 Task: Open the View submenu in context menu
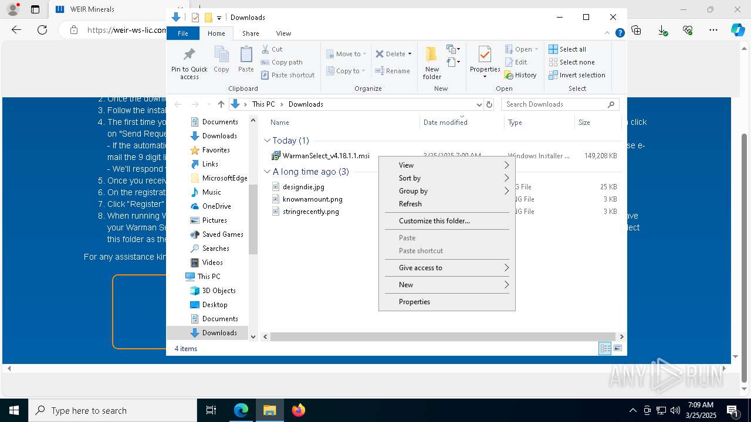tap(447, 165)
